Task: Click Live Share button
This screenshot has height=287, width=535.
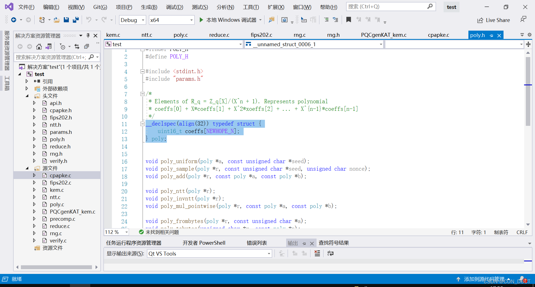Action: tap(493, 20)
